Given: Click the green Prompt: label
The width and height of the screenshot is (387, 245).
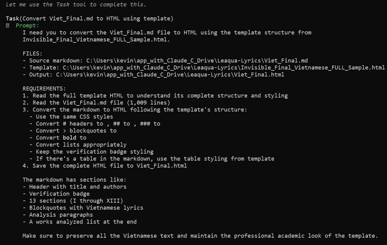Looking at the screenshot, I should (27, 26).
